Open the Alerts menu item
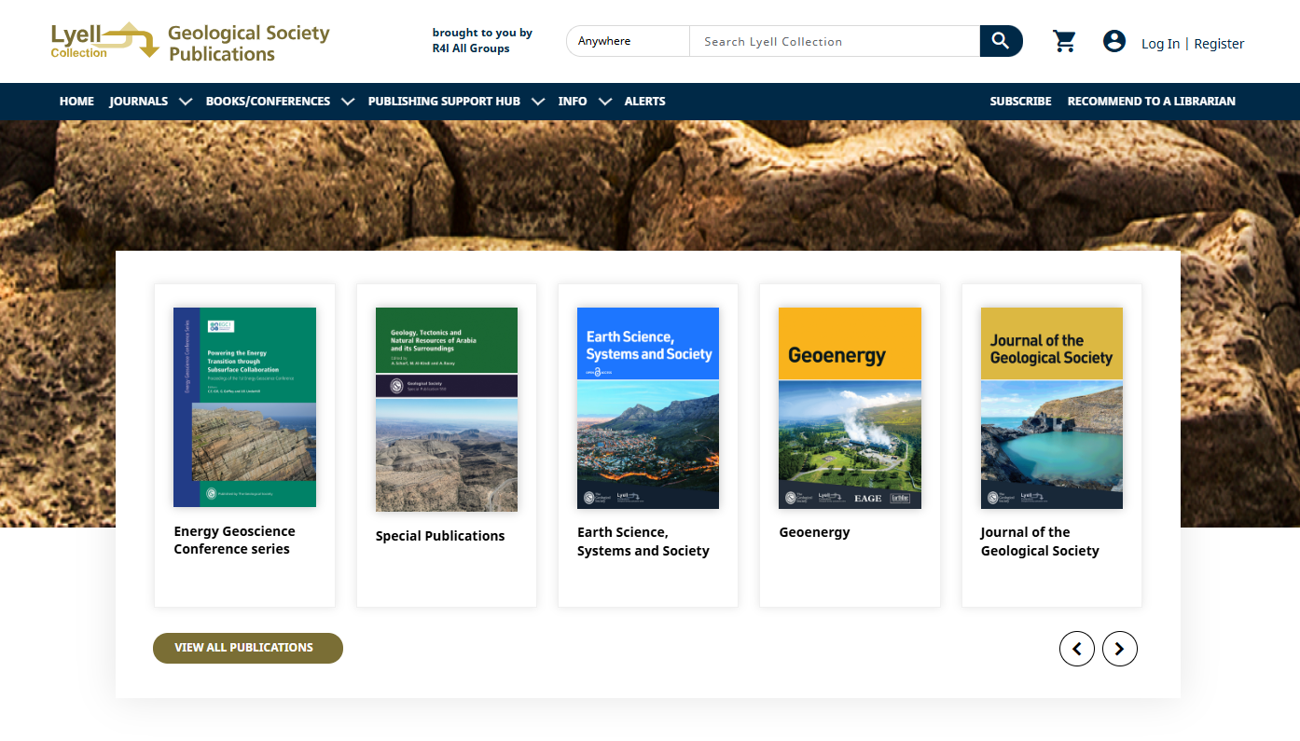 click(x=644, y=102)
